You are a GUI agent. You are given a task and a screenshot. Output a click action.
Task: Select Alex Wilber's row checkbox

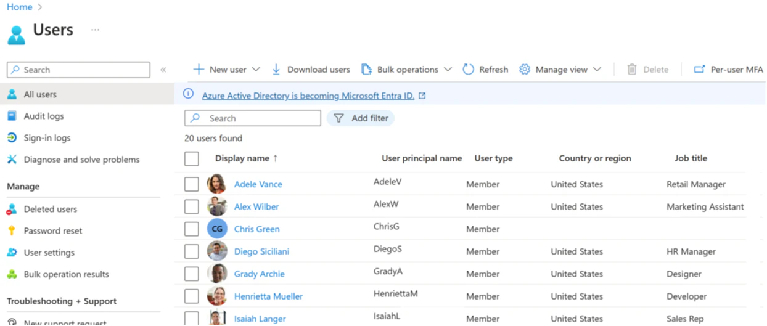192,206
